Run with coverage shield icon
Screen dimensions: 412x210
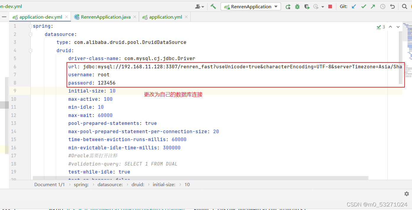307,6
